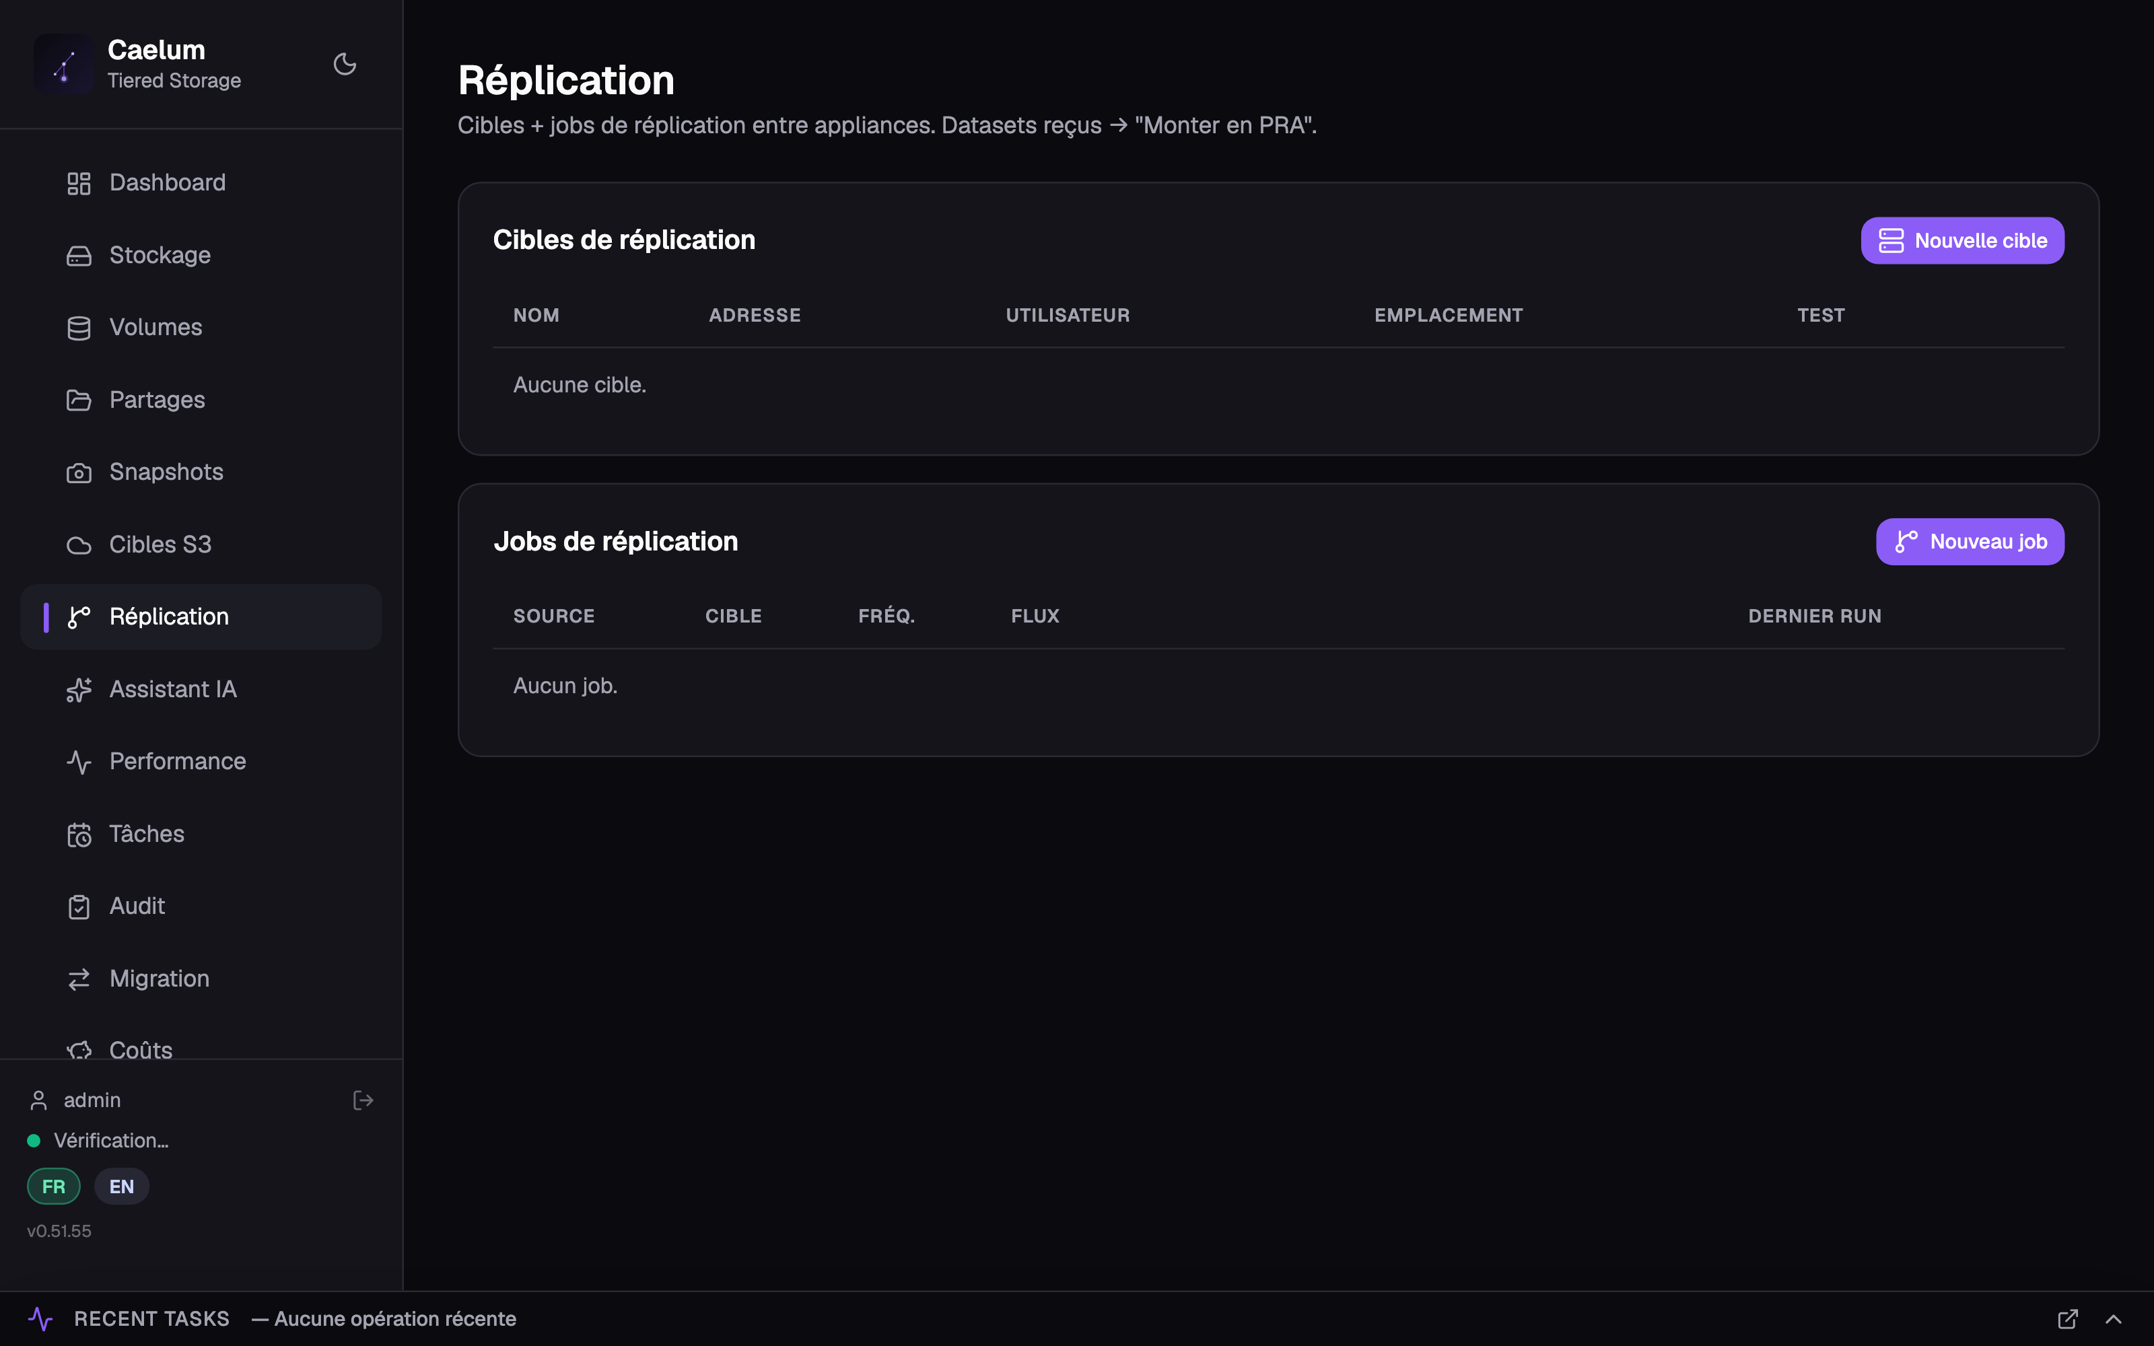
Task: Click the Réplication page title
Action: (x=566, y=80)
